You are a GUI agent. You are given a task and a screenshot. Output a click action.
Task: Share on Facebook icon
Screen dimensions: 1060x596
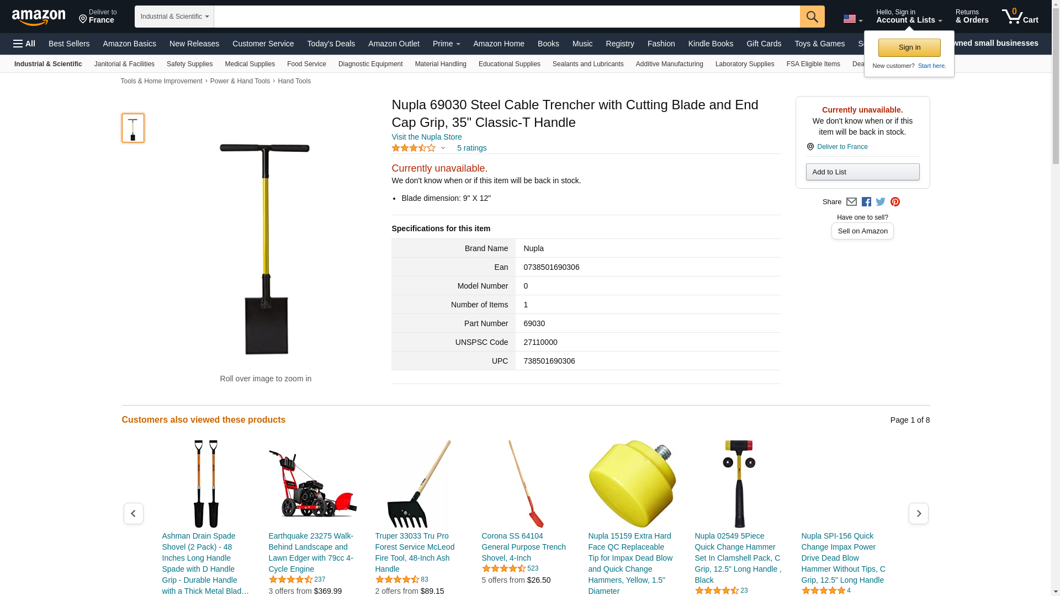(866, 202)
